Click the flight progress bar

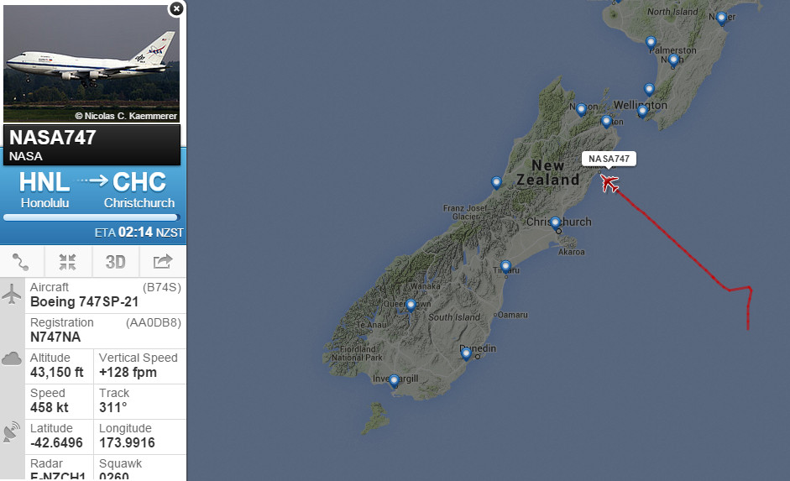92,217
